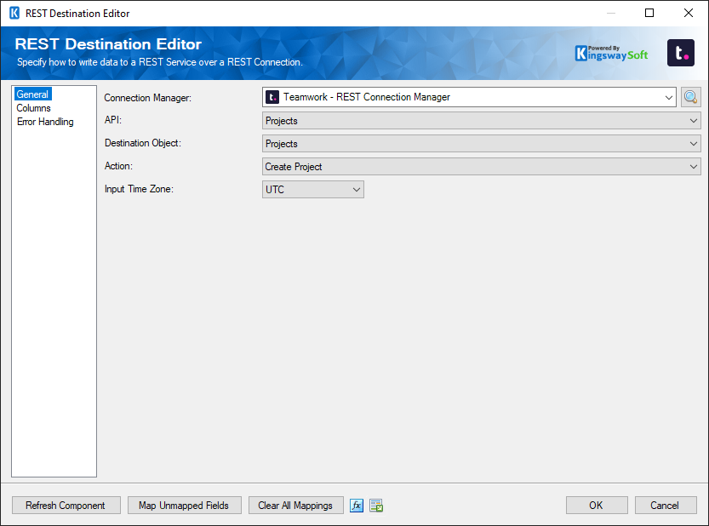Click the connection manager search magnifier icon
709x526 pixels.
point(690,97)
